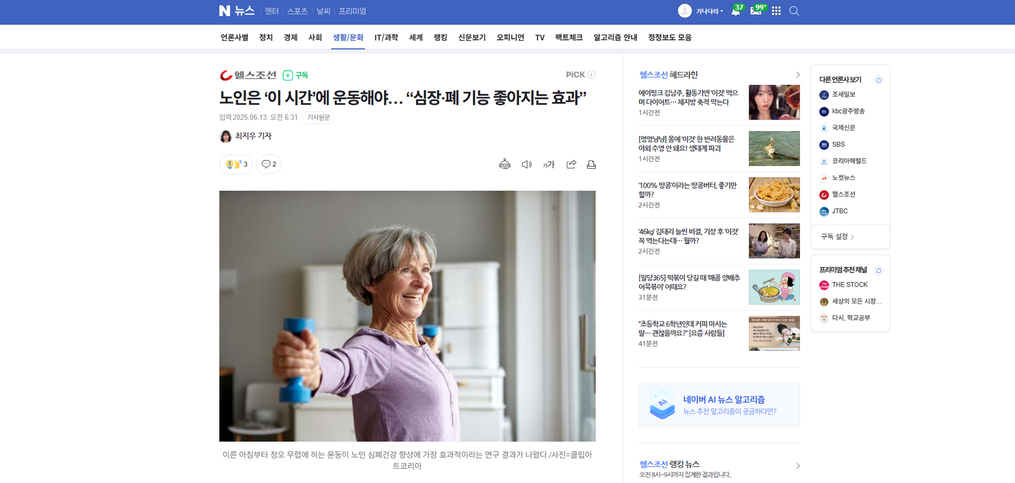Switch to the IT/과학 tab
This screenshot has height=483, width=1015.
tap(386, 38)
